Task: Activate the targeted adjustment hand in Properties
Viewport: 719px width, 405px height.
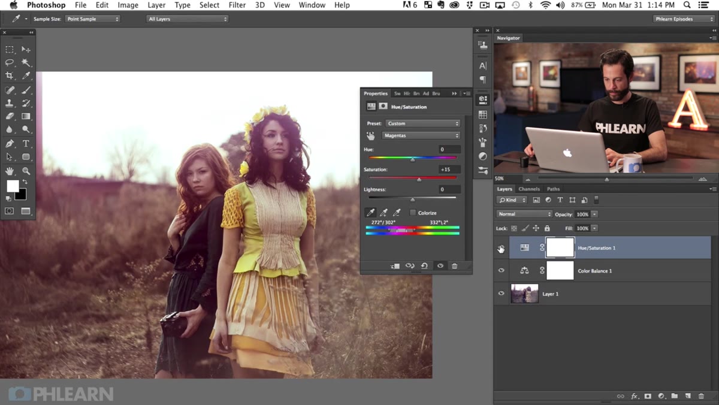Action: point(371,136)
